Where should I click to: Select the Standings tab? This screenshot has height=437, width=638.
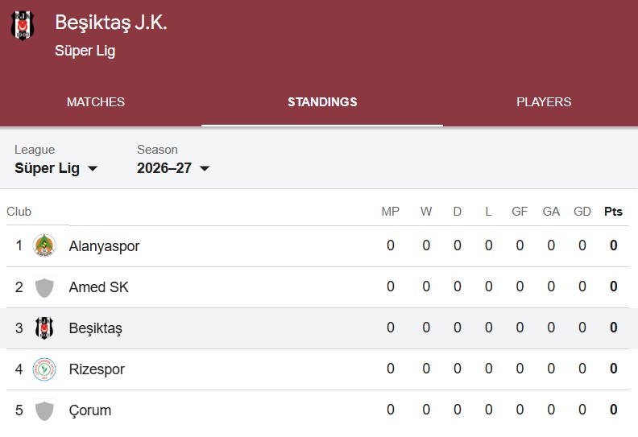click(322, 101)
